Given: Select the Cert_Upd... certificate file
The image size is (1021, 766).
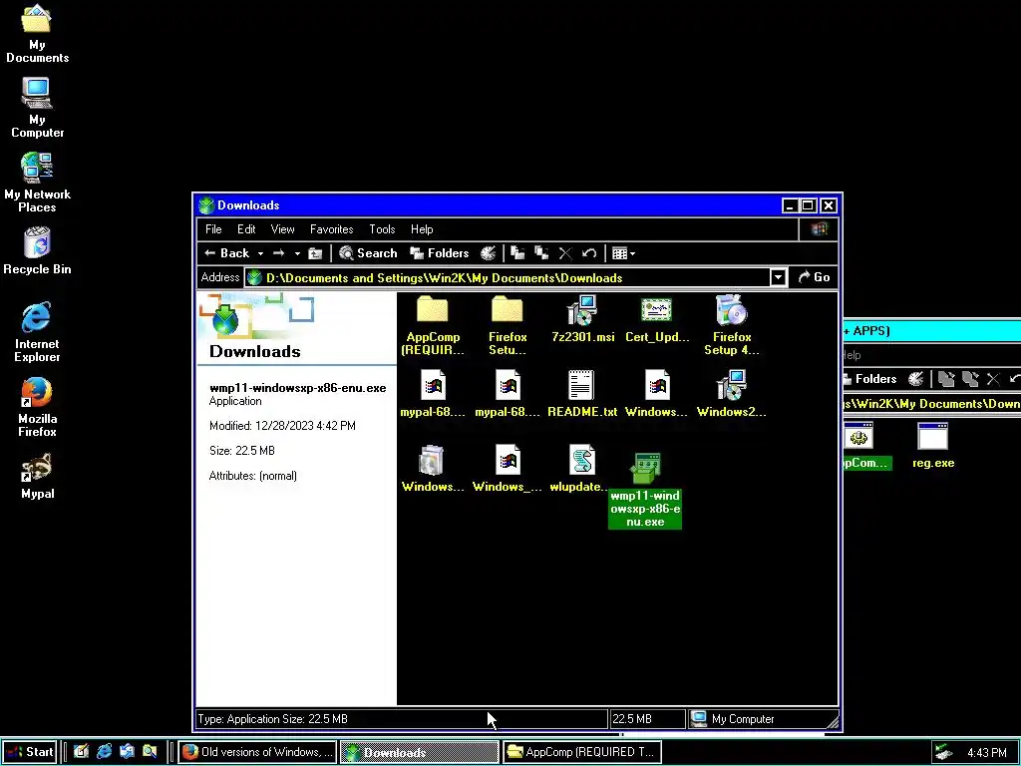Looking at the screenshot, I should (656, 319).
